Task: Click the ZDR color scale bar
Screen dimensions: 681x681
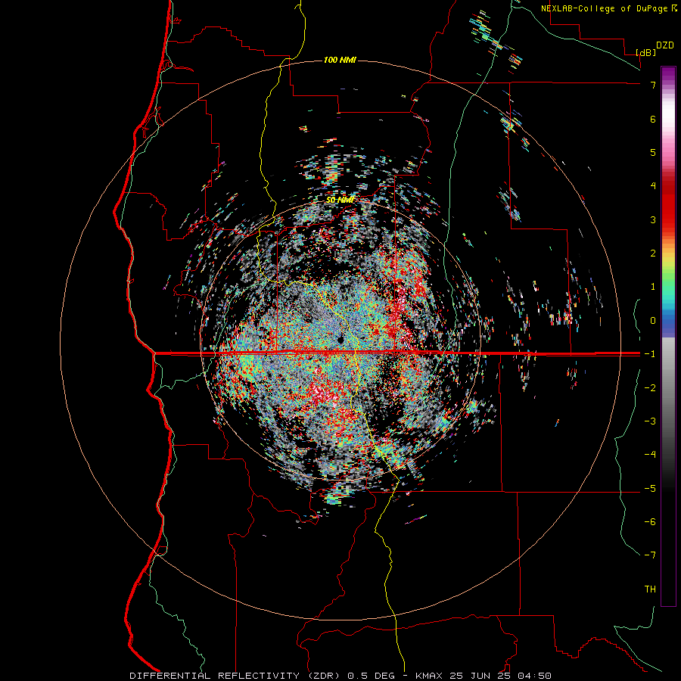Action: [668, 336]
